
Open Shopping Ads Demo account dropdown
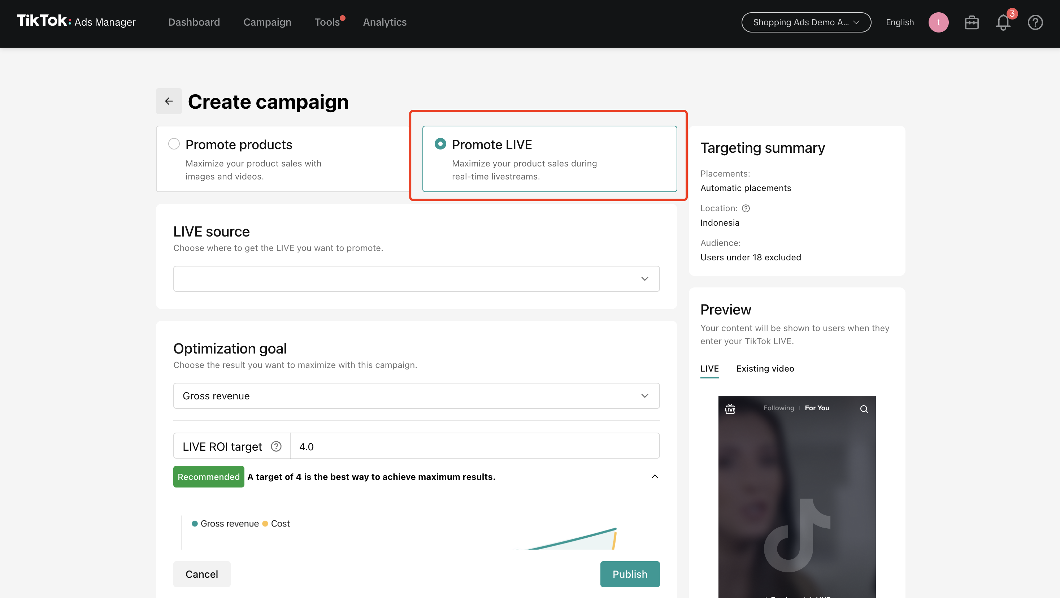(806, 22)
